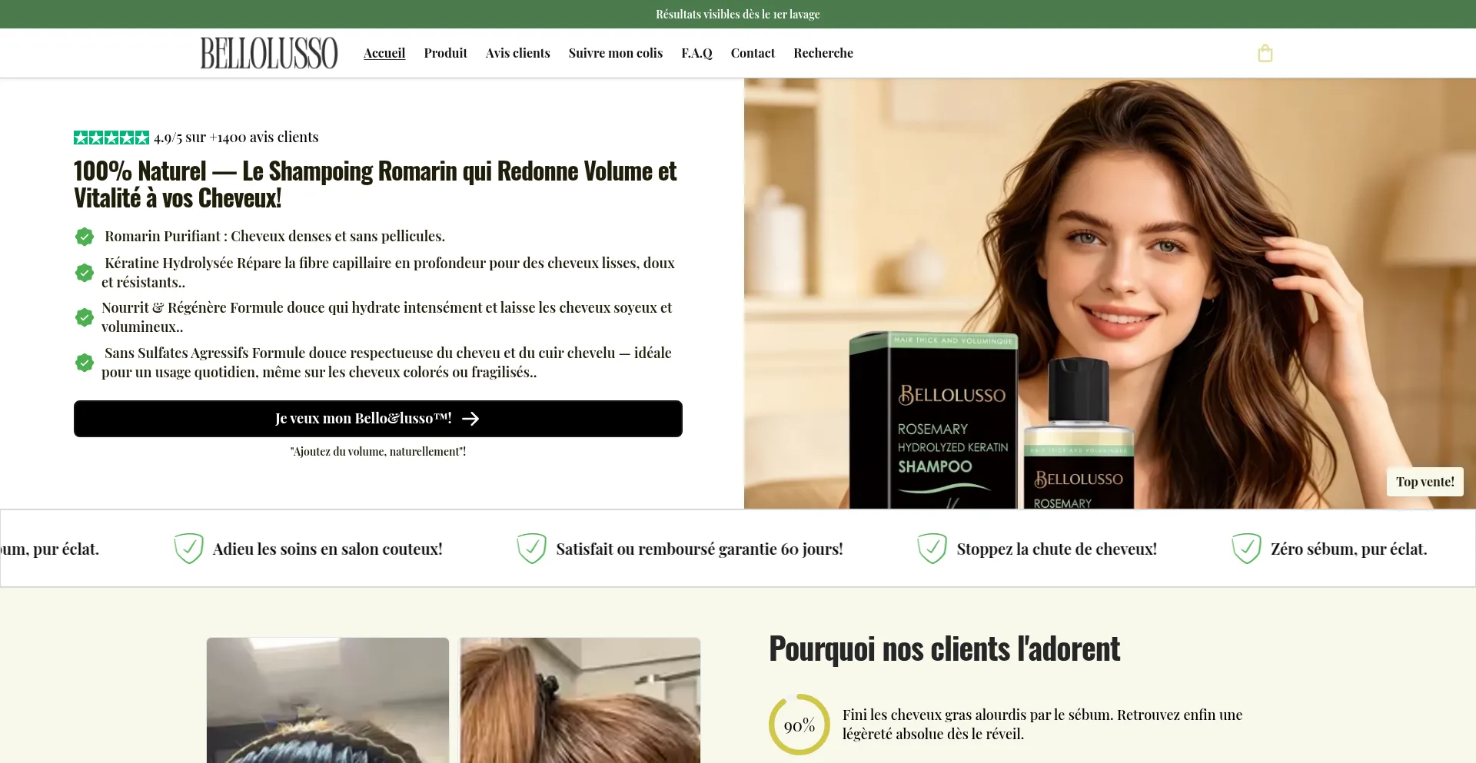Viewport: 1476px width, 763px height.
Task: Click Stoppez la chute de cheveux text
Action: point(1057,549)
